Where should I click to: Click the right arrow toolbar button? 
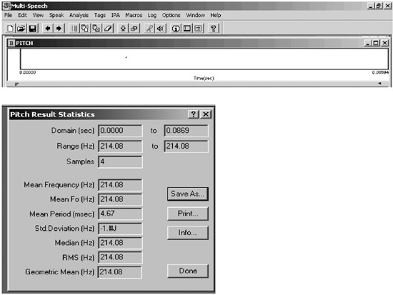tap(59, 28)
